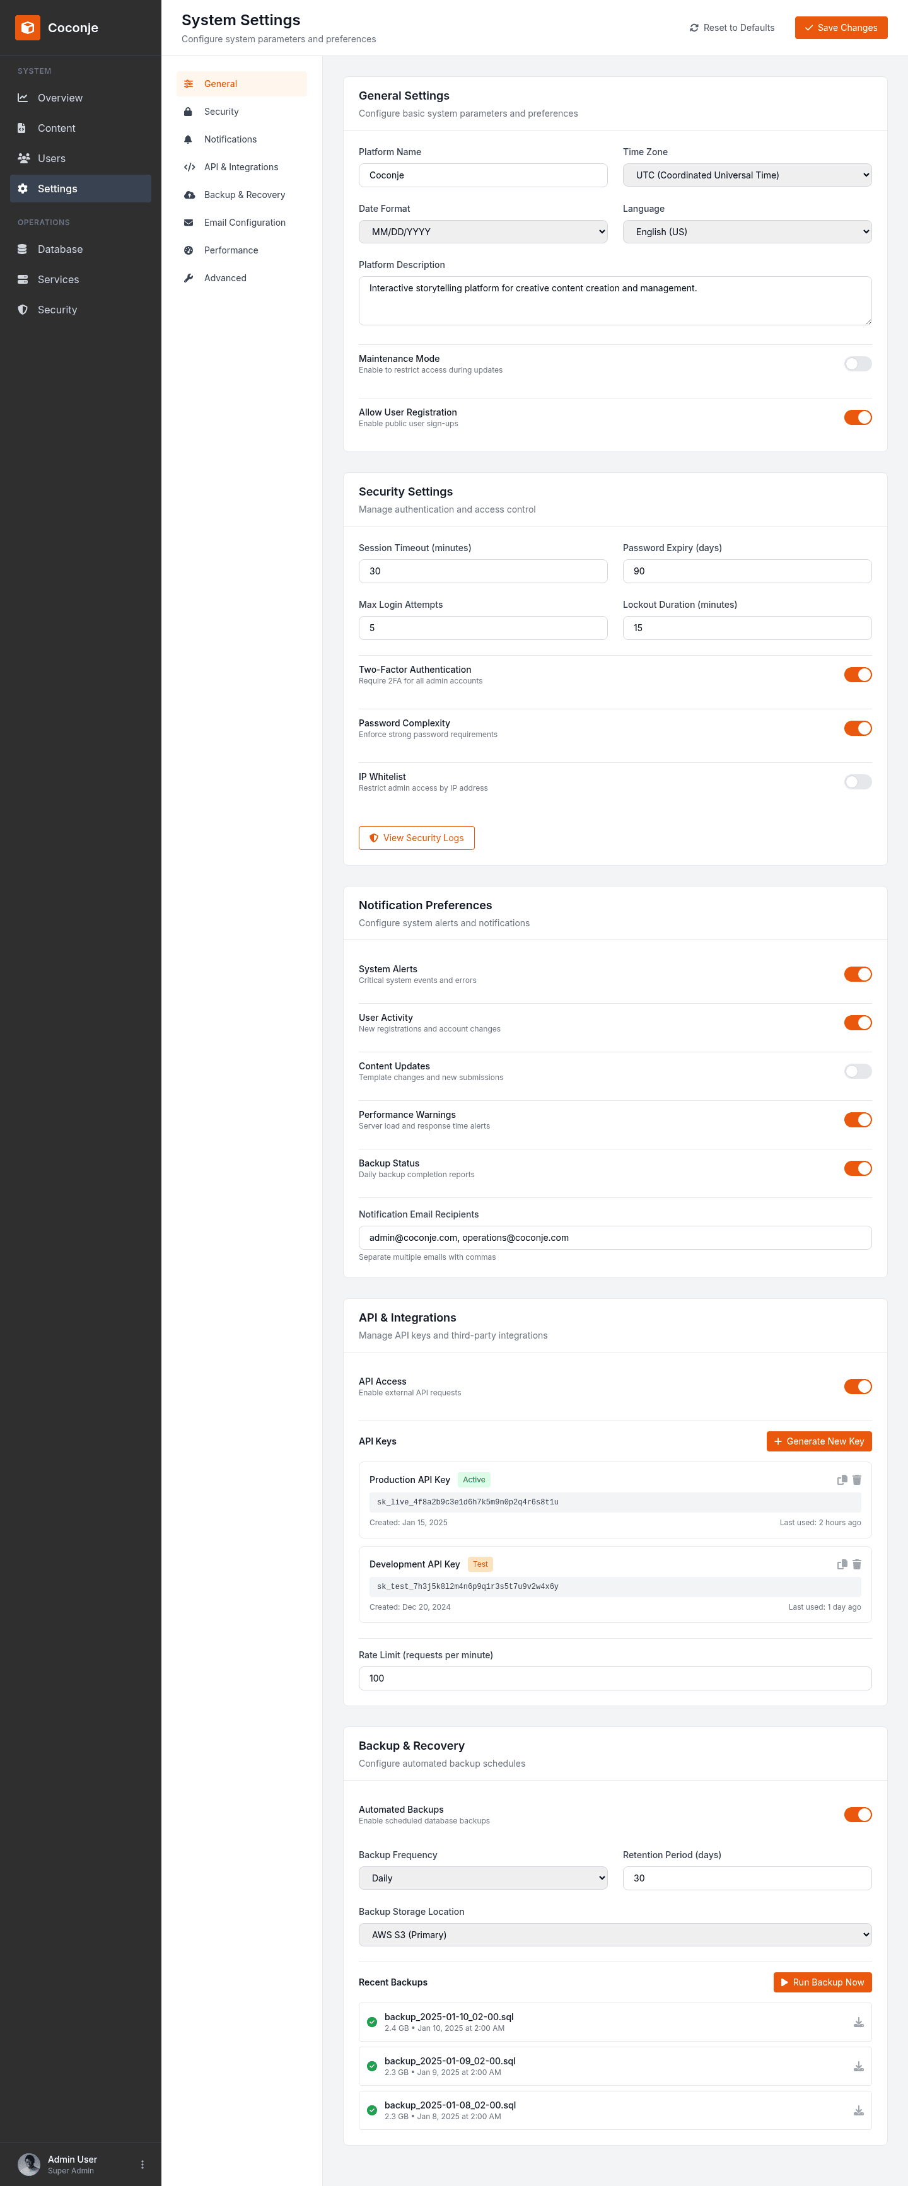Enable Content Updates notifications
The width and height of the screenshot is (908, 2186).
coord(858,1071)
